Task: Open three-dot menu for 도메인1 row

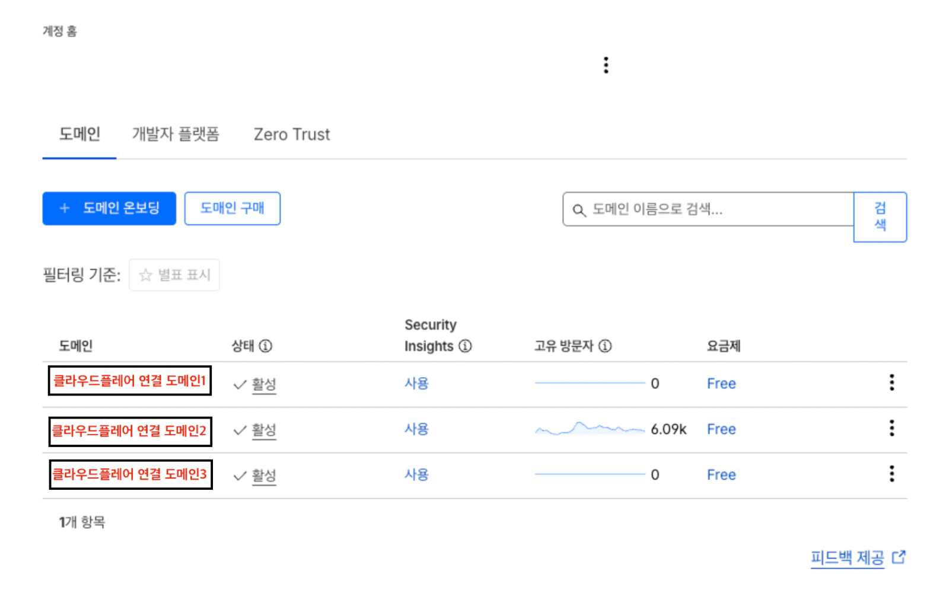Action: coord(891,382)
